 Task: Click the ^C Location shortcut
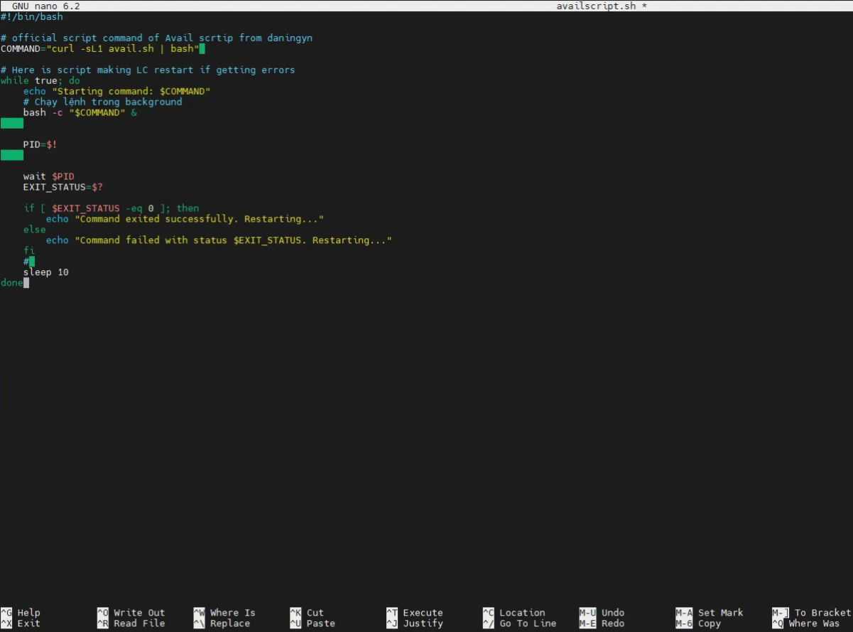(514, 613)
